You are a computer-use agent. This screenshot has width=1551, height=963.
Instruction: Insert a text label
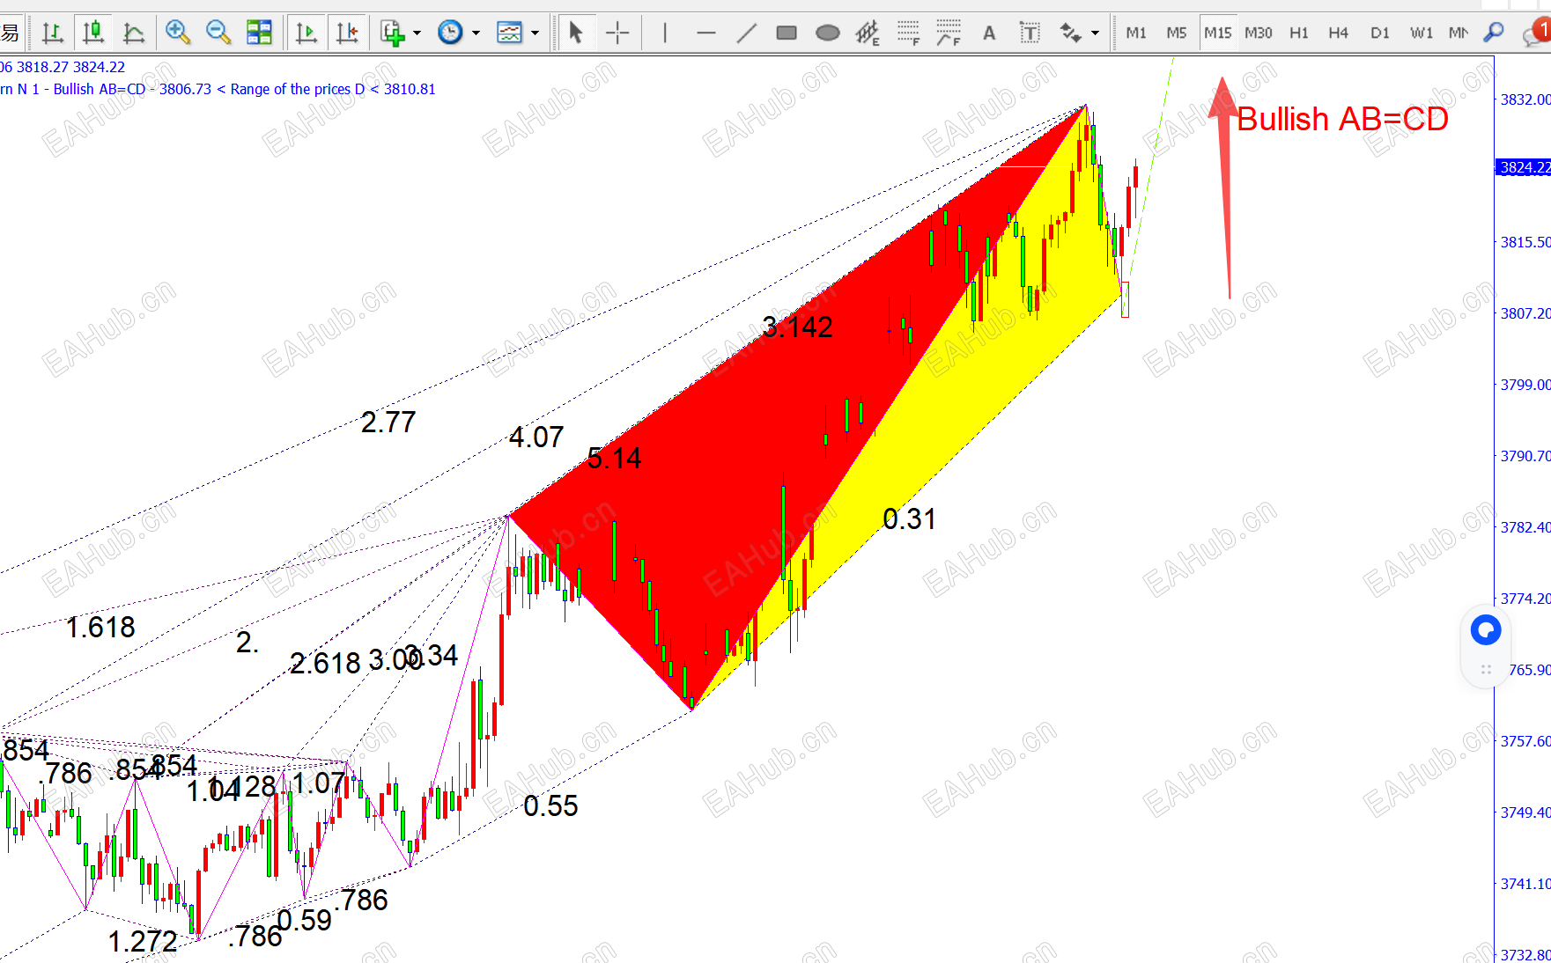(x=1030, y=33)
